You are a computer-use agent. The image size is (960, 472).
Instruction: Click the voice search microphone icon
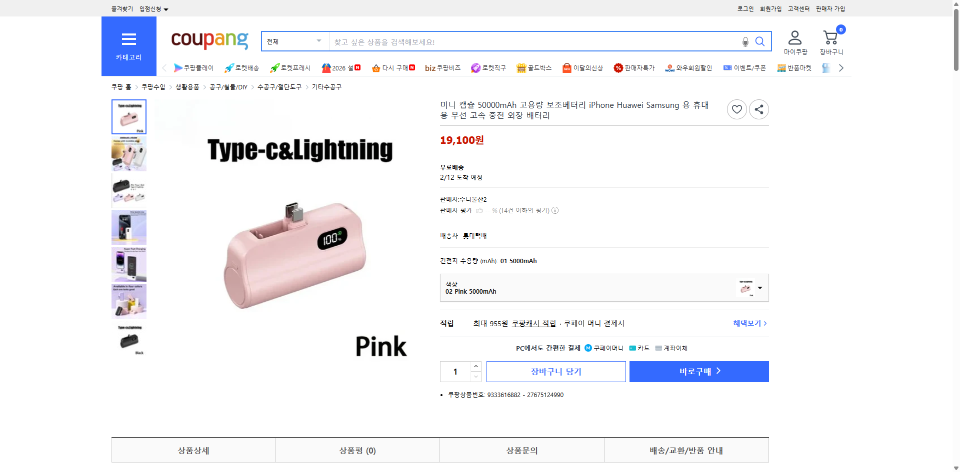click(745, 41)
